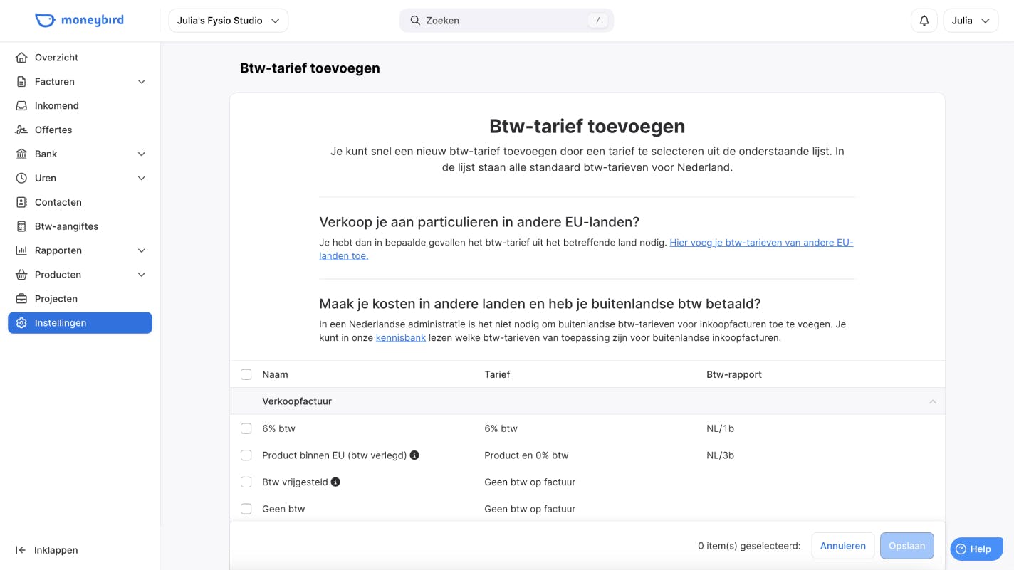Check the Geen btw rate
The width and height of the screenshot is (1014, 570).
246,509
